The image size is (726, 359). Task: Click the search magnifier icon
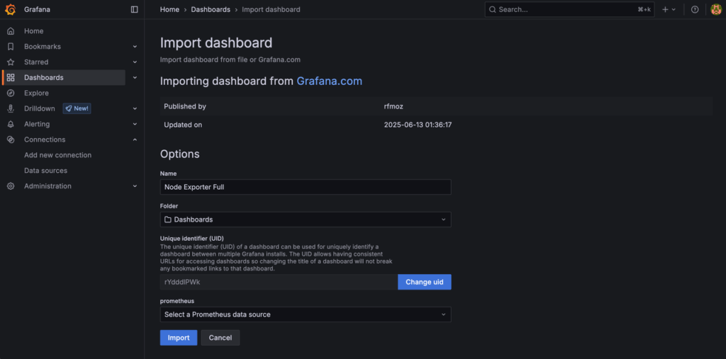coord(492,9)
